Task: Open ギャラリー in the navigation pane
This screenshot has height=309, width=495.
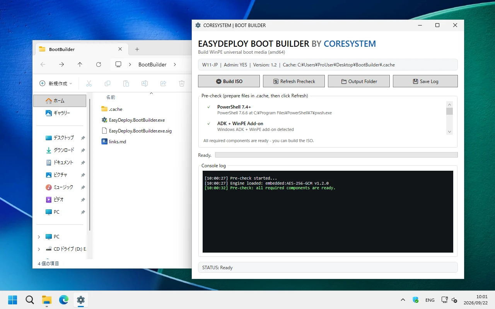Action: point(60,113)
